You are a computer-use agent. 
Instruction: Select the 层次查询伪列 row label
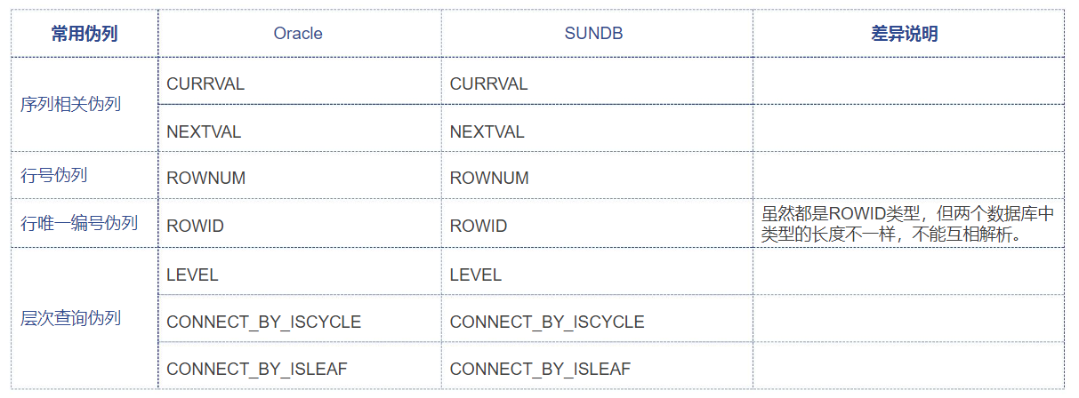pos(70,318)
